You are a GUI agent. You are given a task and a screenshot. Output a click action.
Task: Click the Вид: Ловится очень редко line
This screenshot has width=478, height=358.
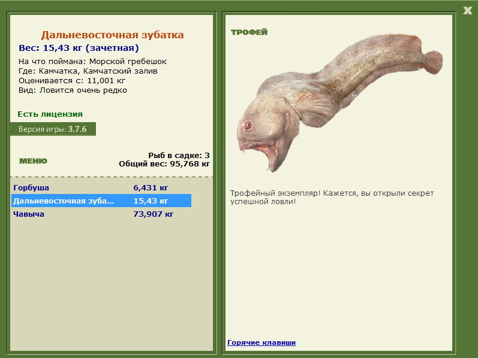[73, 90]
